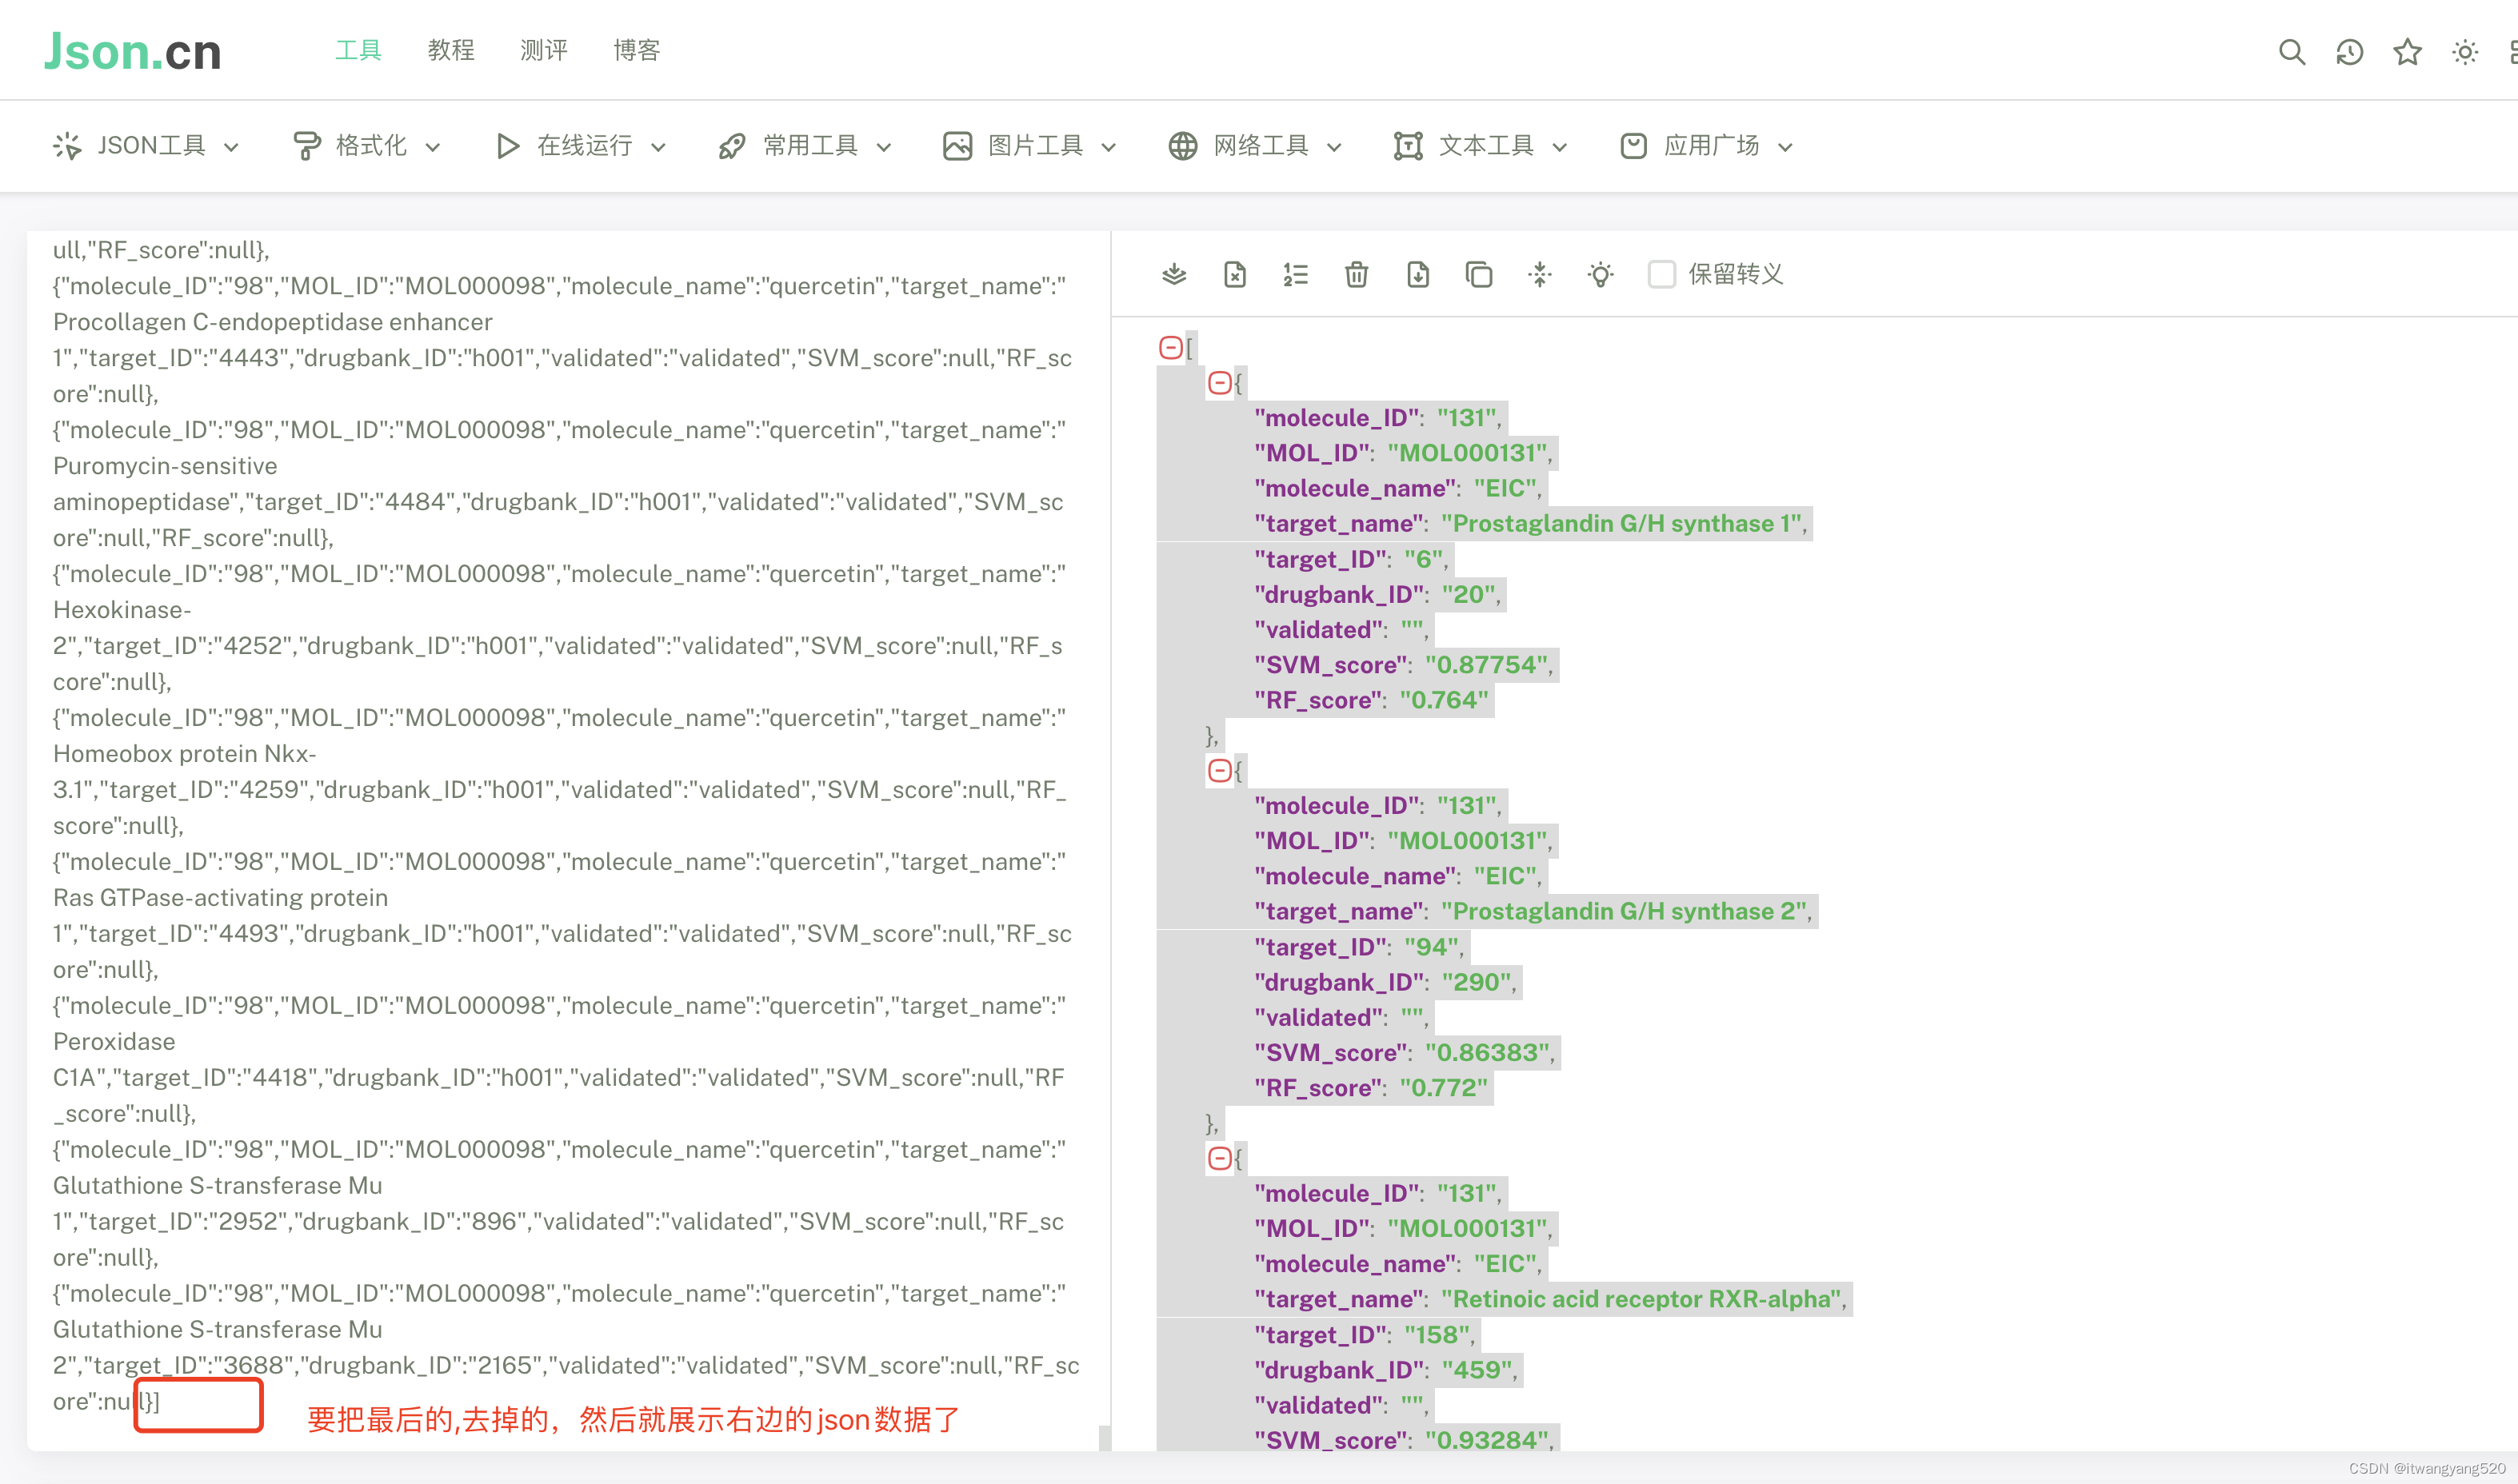
Task: Expand the 图片工具 dropdown chevron
Action: tap(1109, 147)
